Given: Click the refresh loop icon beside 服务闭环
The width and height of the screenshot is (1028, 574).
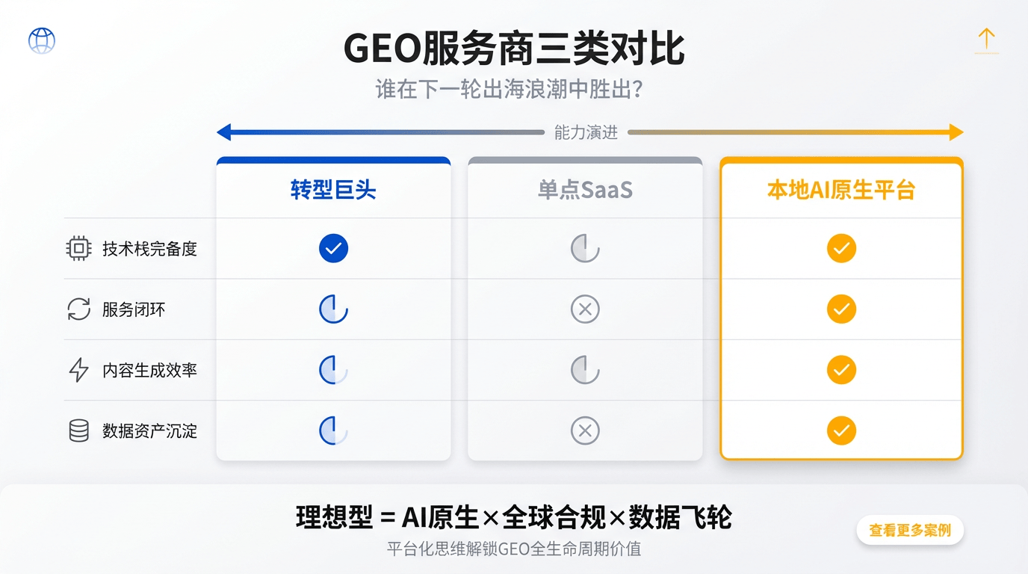Looking at the screenshot, I should (x=78, y=309).
